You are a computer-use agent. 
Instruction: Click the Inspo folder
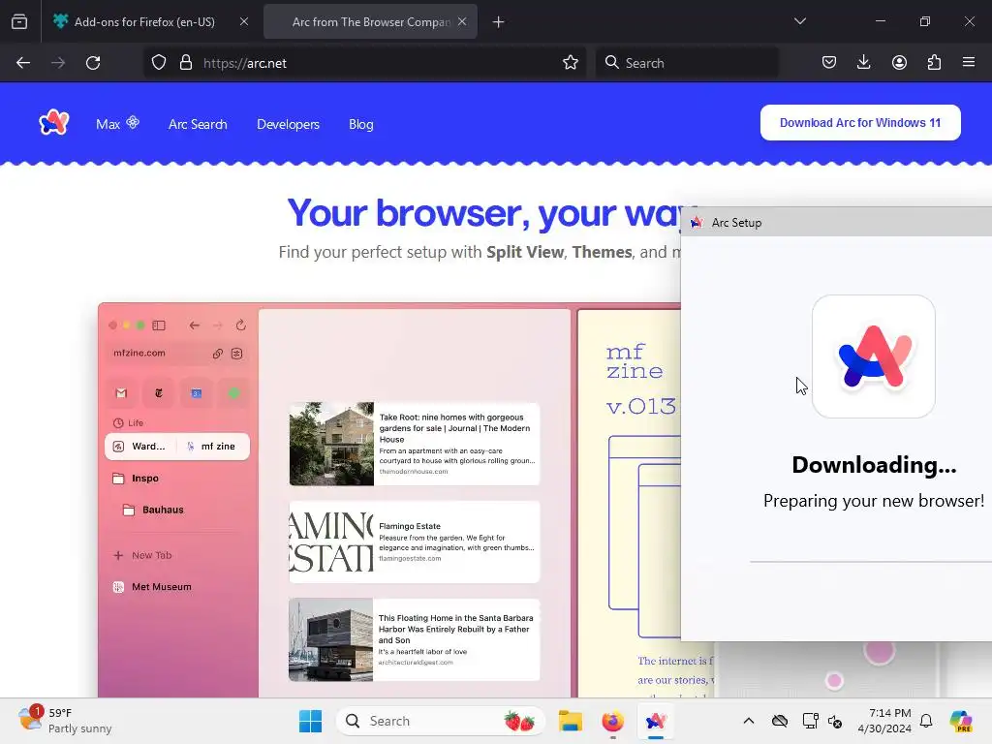(136, 479)
